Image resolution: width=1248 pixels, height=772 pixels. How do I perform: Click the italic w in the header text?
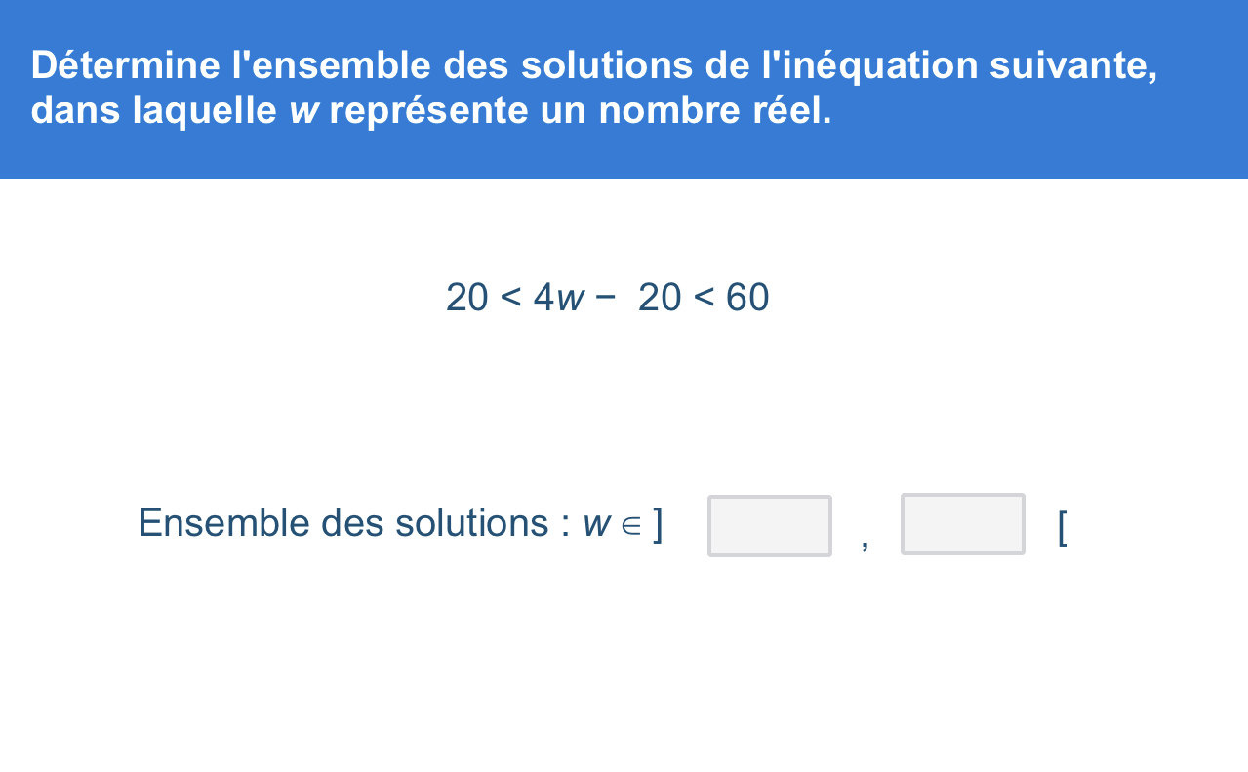302,110
